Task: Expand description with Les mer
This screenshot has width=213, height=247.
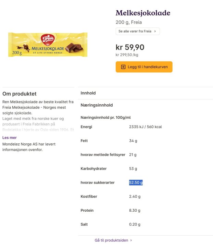Action: [9, 138]
